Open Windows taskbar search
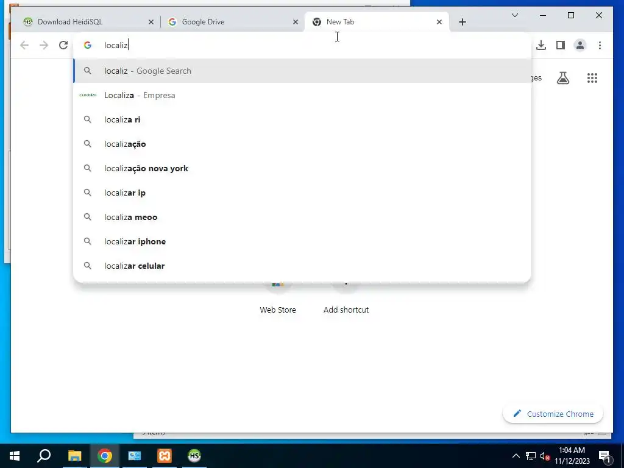 click(x=44, y=456)
